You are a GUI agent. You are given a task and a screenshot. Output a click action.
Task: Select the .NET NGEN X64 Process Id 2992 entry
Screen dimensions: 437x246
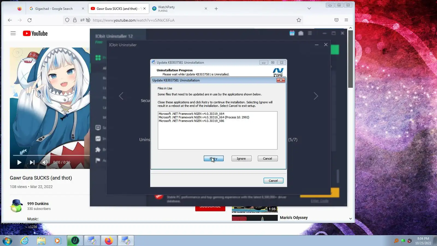point(204,117)
